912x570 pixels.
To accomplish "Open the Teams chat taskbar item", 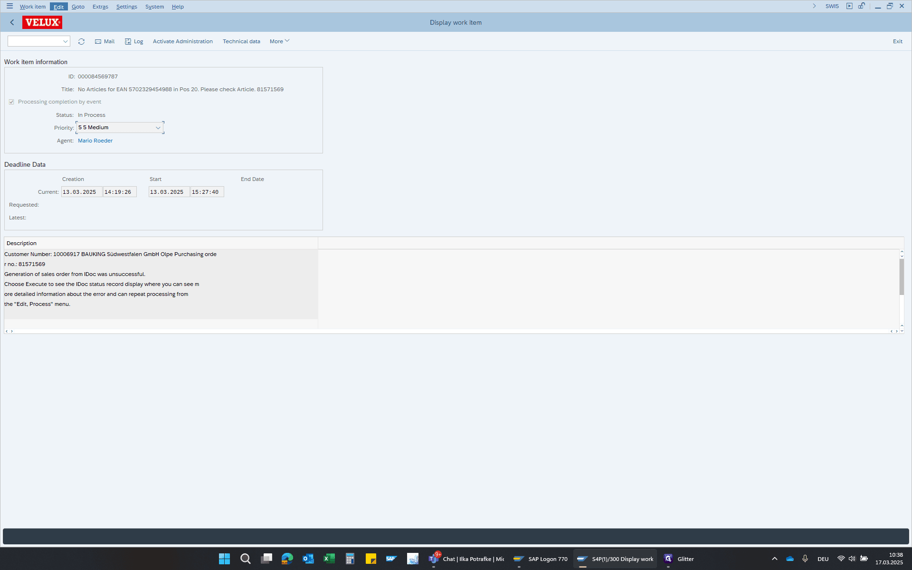I will [x=466, y=559].
